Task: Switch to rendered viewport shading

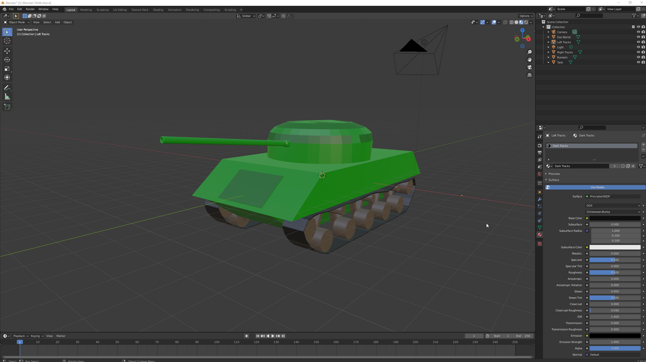Action: coord(526,22)
